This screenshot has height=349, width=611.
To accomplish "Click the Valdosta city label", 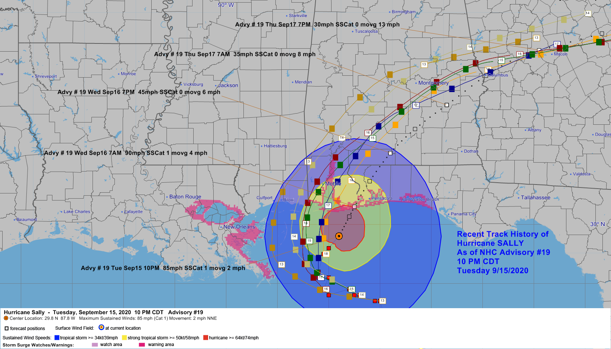I will click(581, 174).
